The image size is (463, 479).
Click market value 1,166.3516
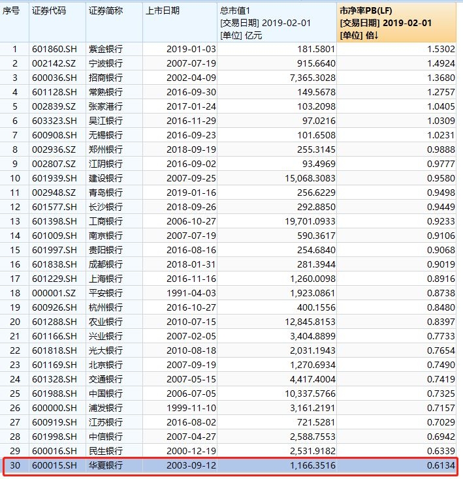[x=313, y=465]
